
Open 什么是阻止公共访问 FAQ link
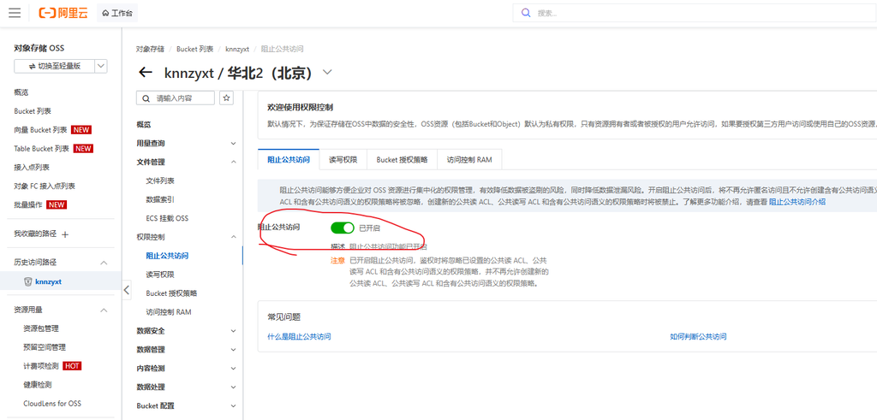pyautogui.click(x=299, y=337)
